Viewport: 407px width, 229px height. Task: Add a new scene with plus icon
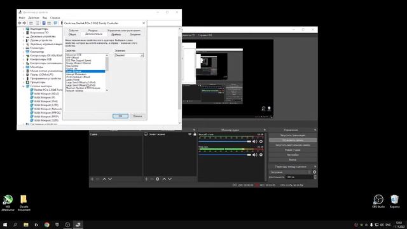click(92, 179)
